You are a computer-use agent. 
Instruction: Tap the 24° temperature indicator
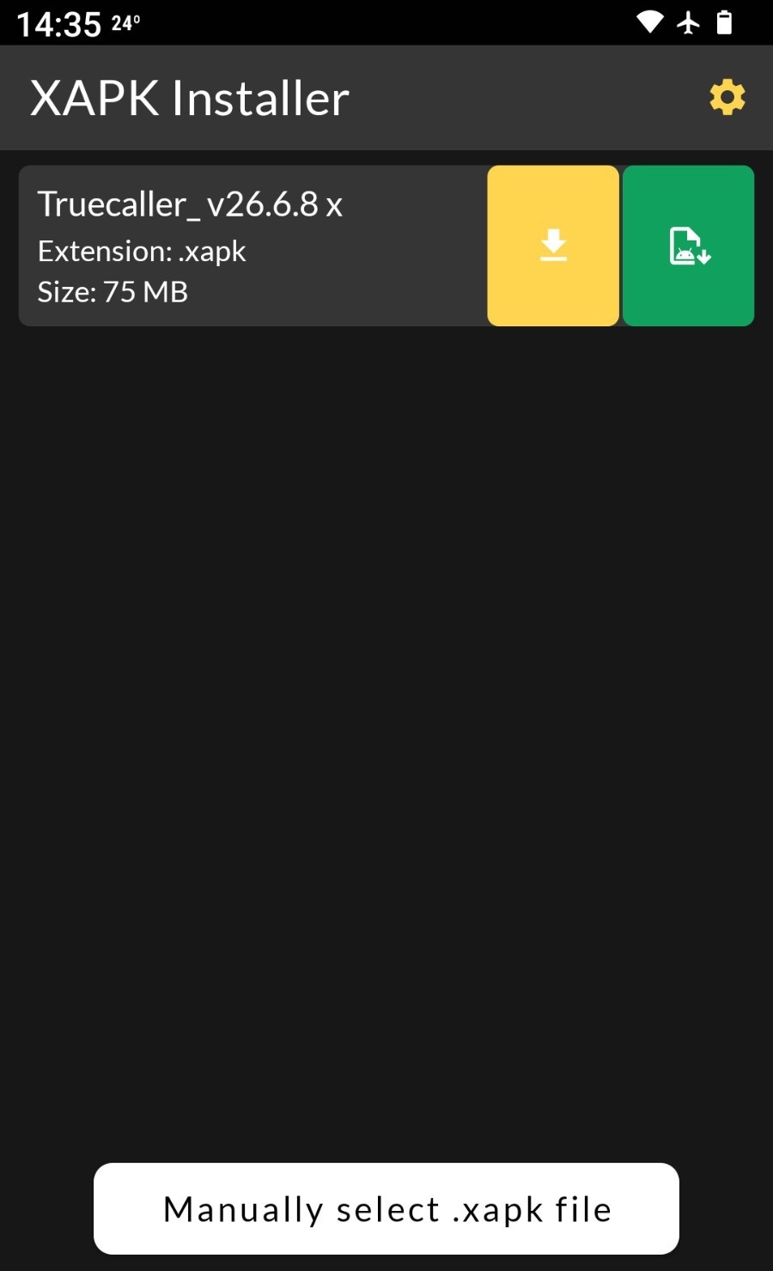(x=125, y=23)
